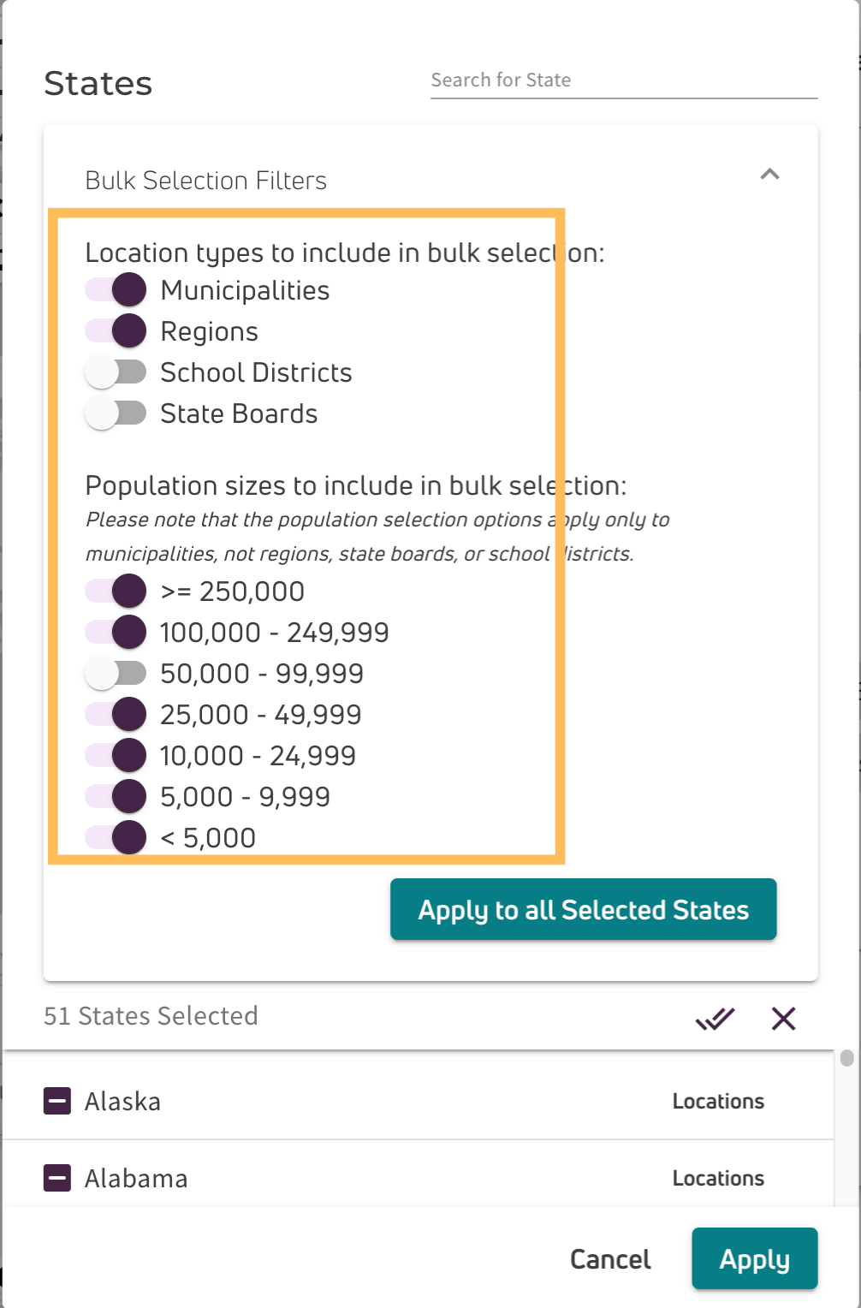The height and width of the screenshot is (1308, 861).
Task: Focus the Search for State field
Action: point(624,80)
